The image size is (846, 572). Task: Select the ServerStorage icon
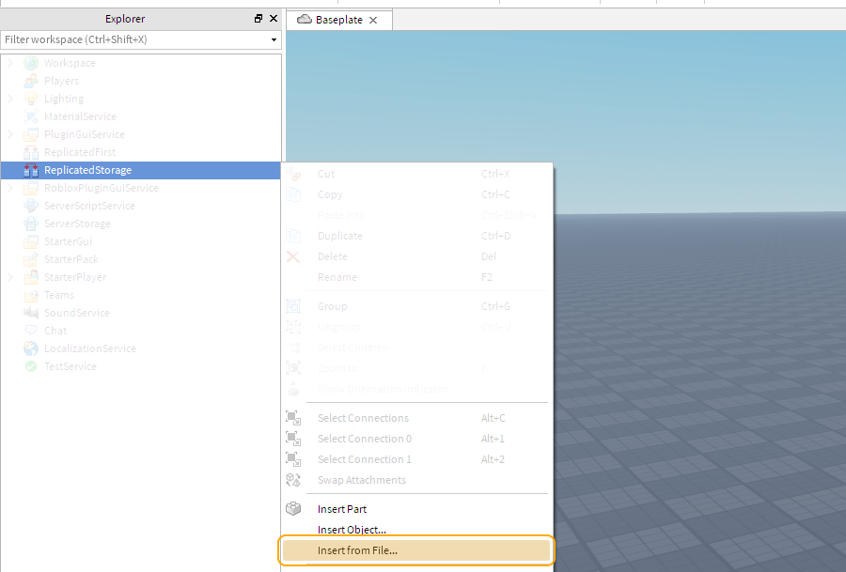click(32, 223)
